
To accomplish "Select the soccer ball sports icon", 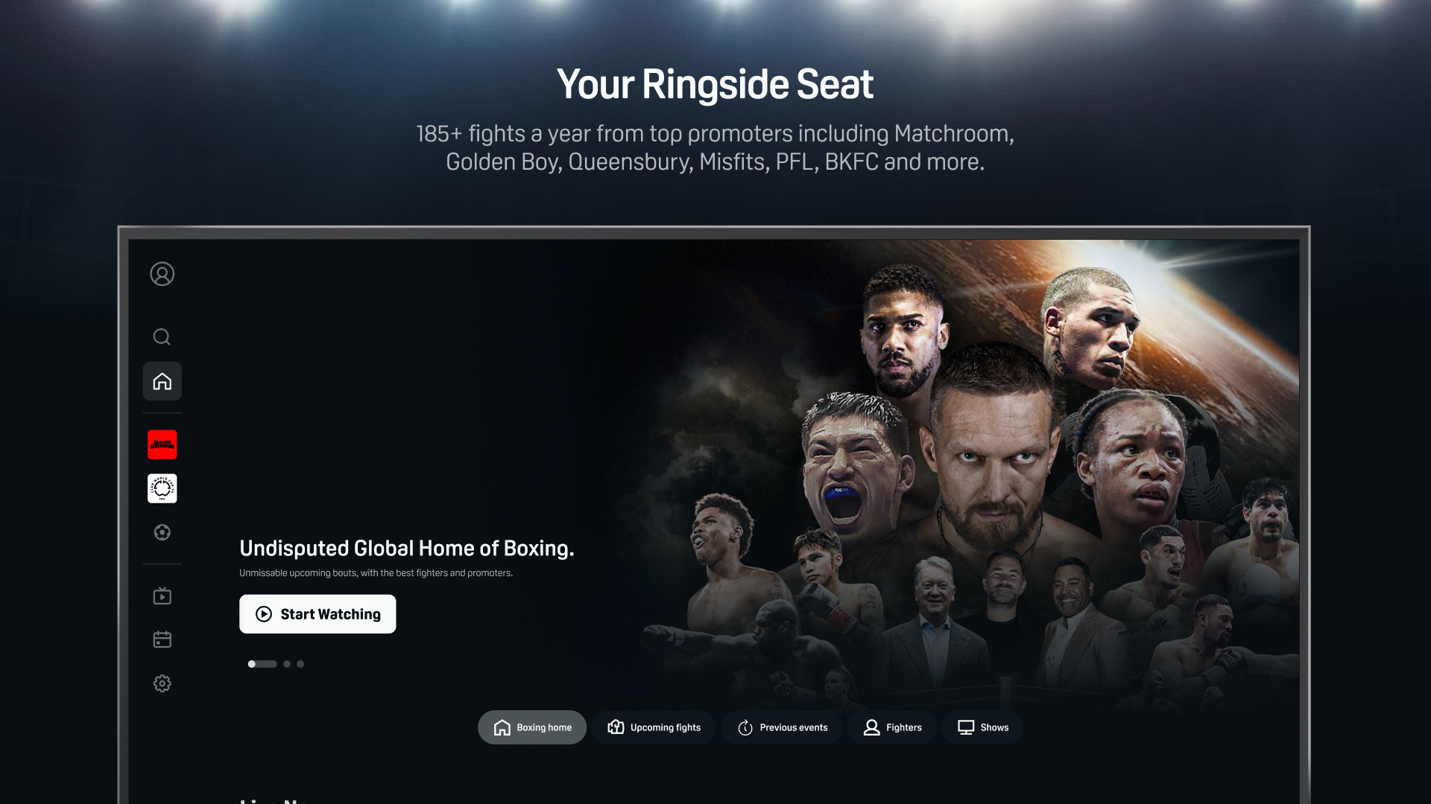I will point(162,532).
